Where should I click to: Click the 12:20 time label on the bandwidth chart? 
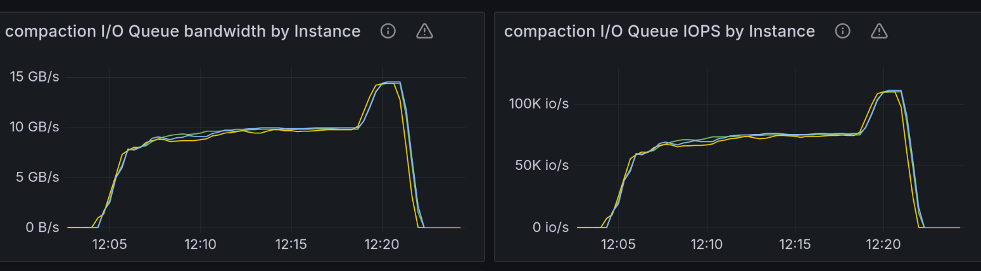382,244
